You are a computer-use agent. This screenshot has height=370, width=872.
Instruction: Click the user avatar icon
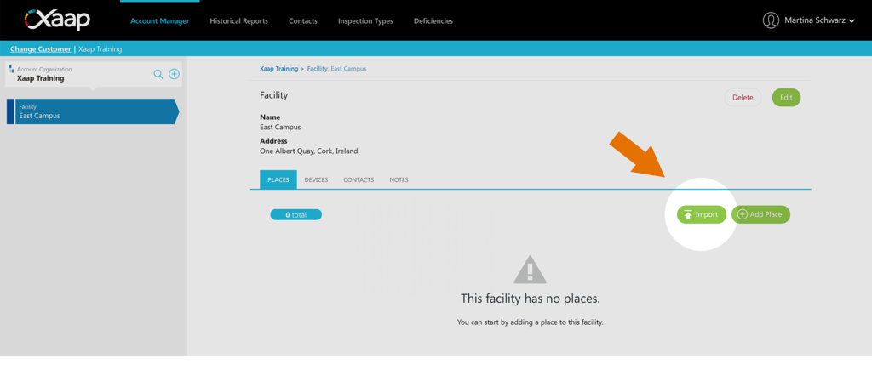[x=771, y=20]
